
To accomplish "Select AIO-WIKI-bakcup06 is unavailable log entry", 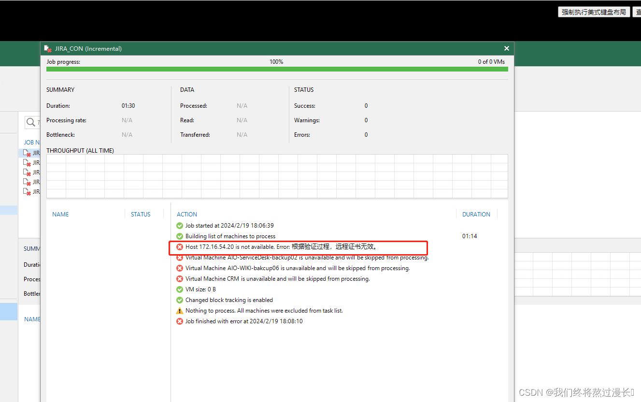I will pyautogui.click(x=298, y=268).
